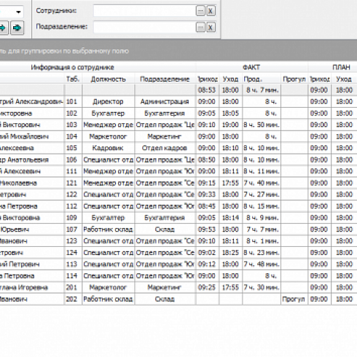The width and height of the screenshot is (357, 357).
Task: Click the right-pointing teal arrow button
Action: click(17, 28)
